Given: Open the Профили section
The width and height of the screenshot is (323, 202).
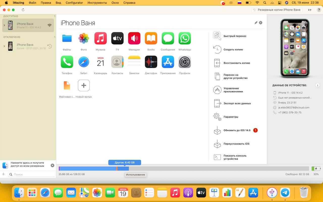Looking at the screenshot, I should pos(185,62).
